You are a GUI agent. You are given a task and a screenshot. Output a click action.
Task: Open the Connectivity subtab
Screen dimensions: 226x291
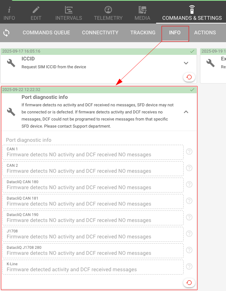100,33
